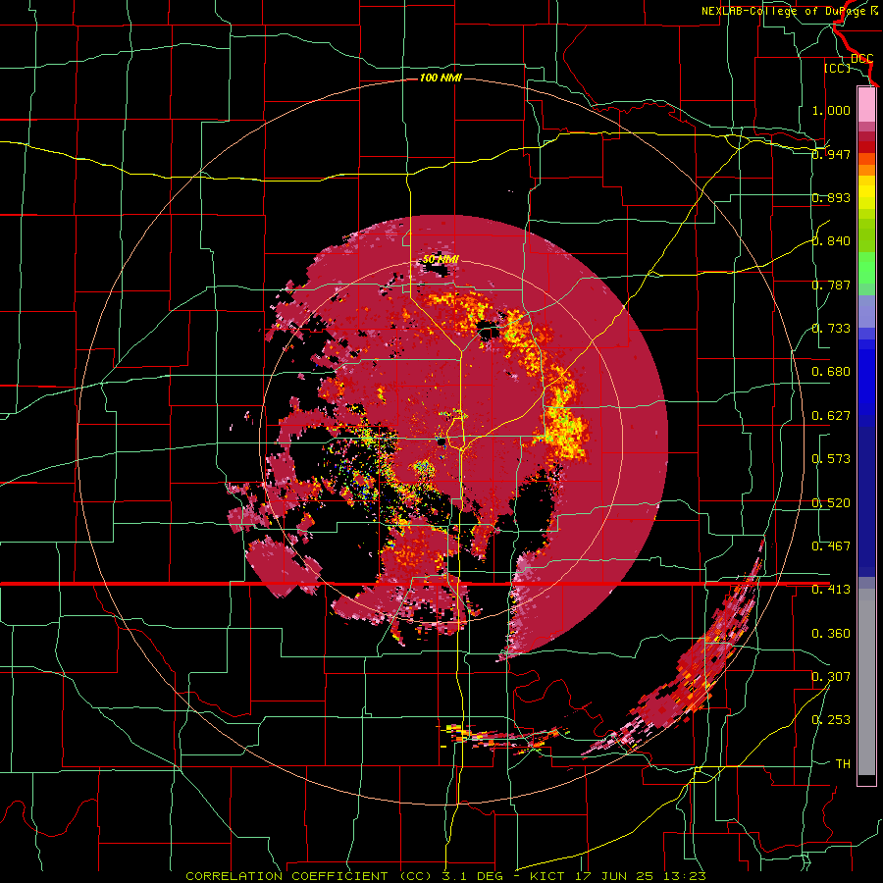Click the 0.627 scale value
Viewport: 883px width, 883px height.
click(831, 416)
